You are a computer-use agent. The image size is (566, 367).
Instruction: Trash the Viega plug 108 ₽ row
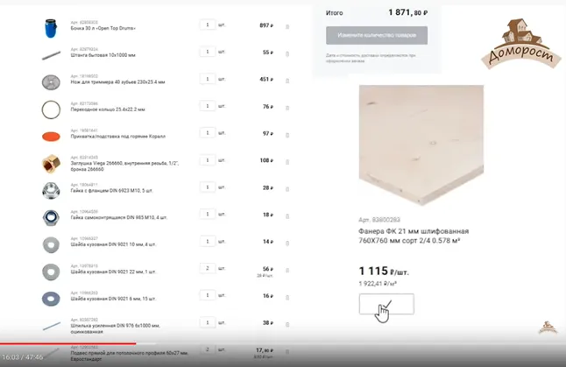[x=287, y=162]
